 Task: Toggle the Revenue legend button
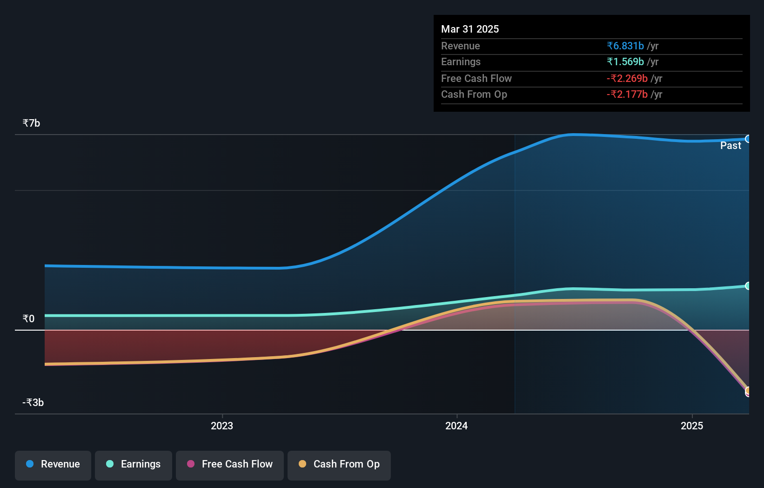[53, 465]
